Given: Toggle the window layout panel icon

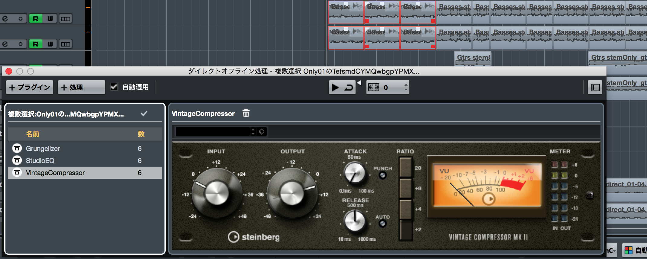Looking at the screenshot, I should click(595, 88).
